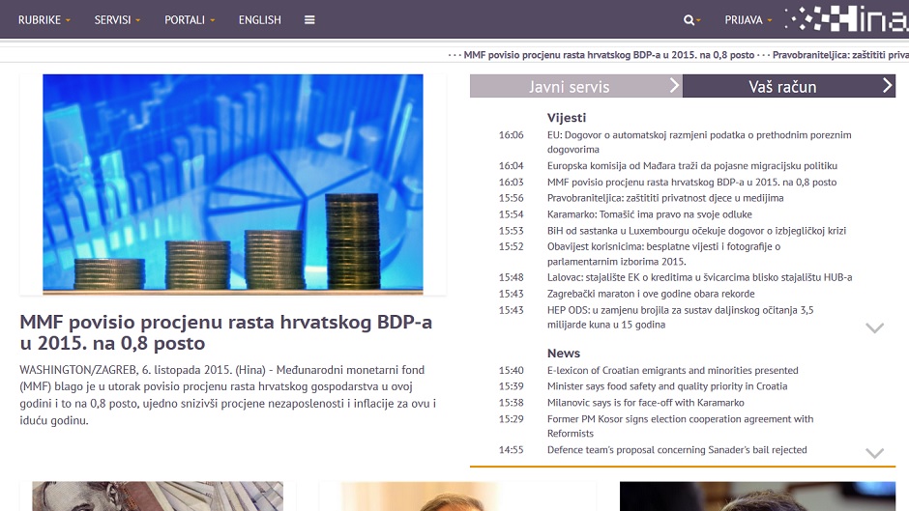
Task: Open the MMF povisio procjenu headline article
Action: pyautogui.click(x=225, y=332)
